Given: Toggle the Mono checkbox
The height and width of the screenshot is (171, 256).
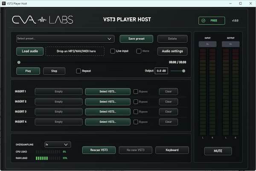Looking at the screenshot, I should click(139, 51).
